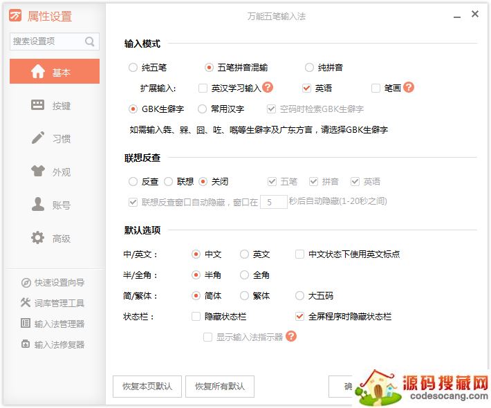Click the person icon for 账号
491x408 pixels.
[x=38, y=204]
